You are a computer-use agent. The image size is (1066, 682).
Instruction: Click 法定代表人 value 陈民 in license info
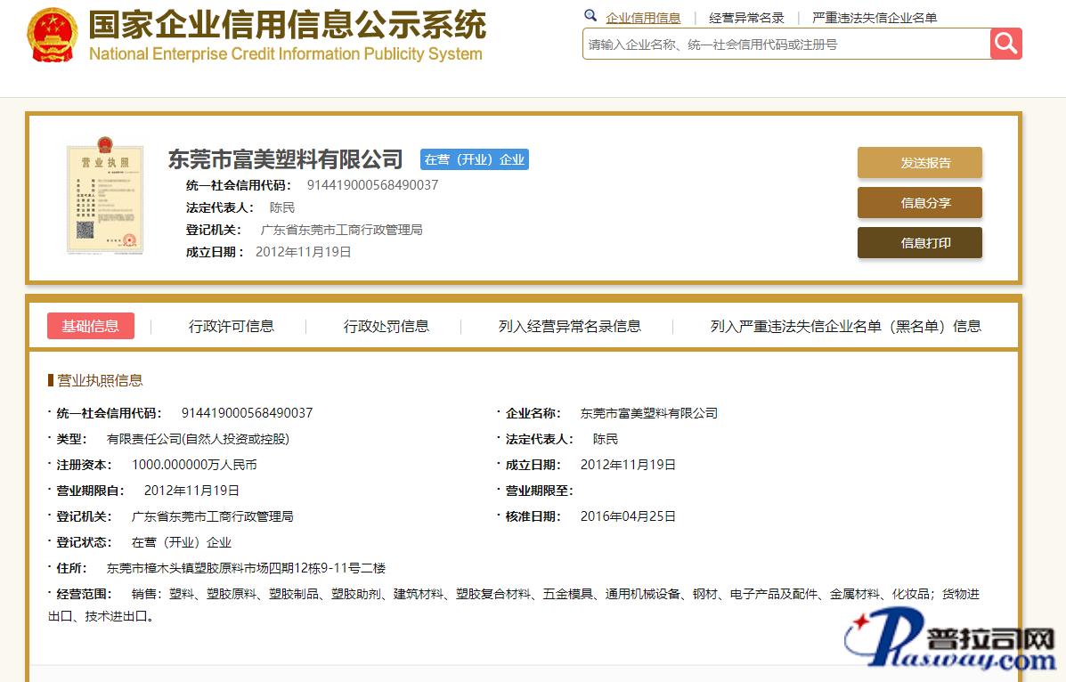pyautogui.click(x=606, y=439)
